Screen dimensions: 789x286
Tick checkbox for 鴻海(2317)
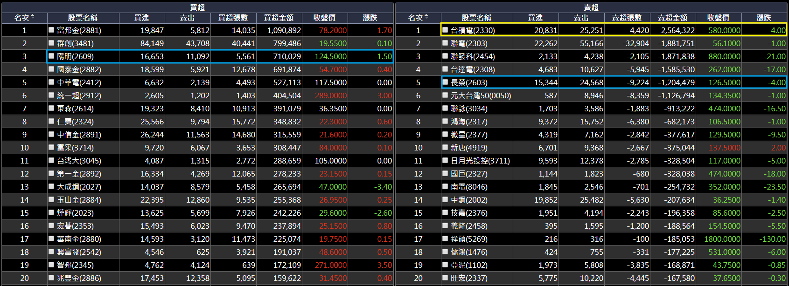click(x=445, y=121)
